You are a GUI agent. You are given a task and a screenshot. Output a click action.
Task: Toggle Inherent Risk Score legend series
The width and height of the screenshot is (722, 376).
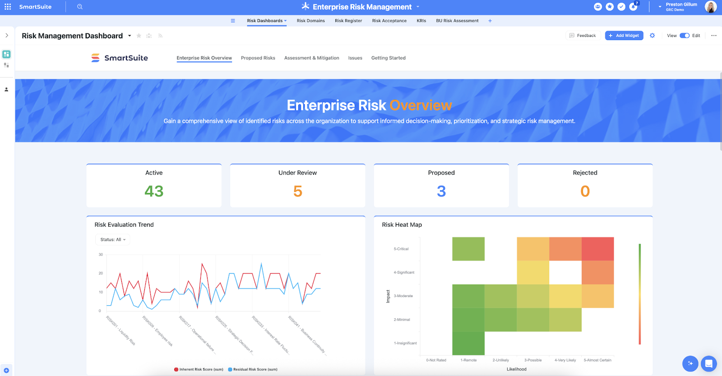pos(199,369)
